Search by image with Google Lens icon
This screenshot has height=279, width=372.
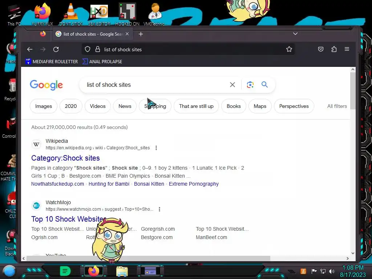[x=250, y=85]
